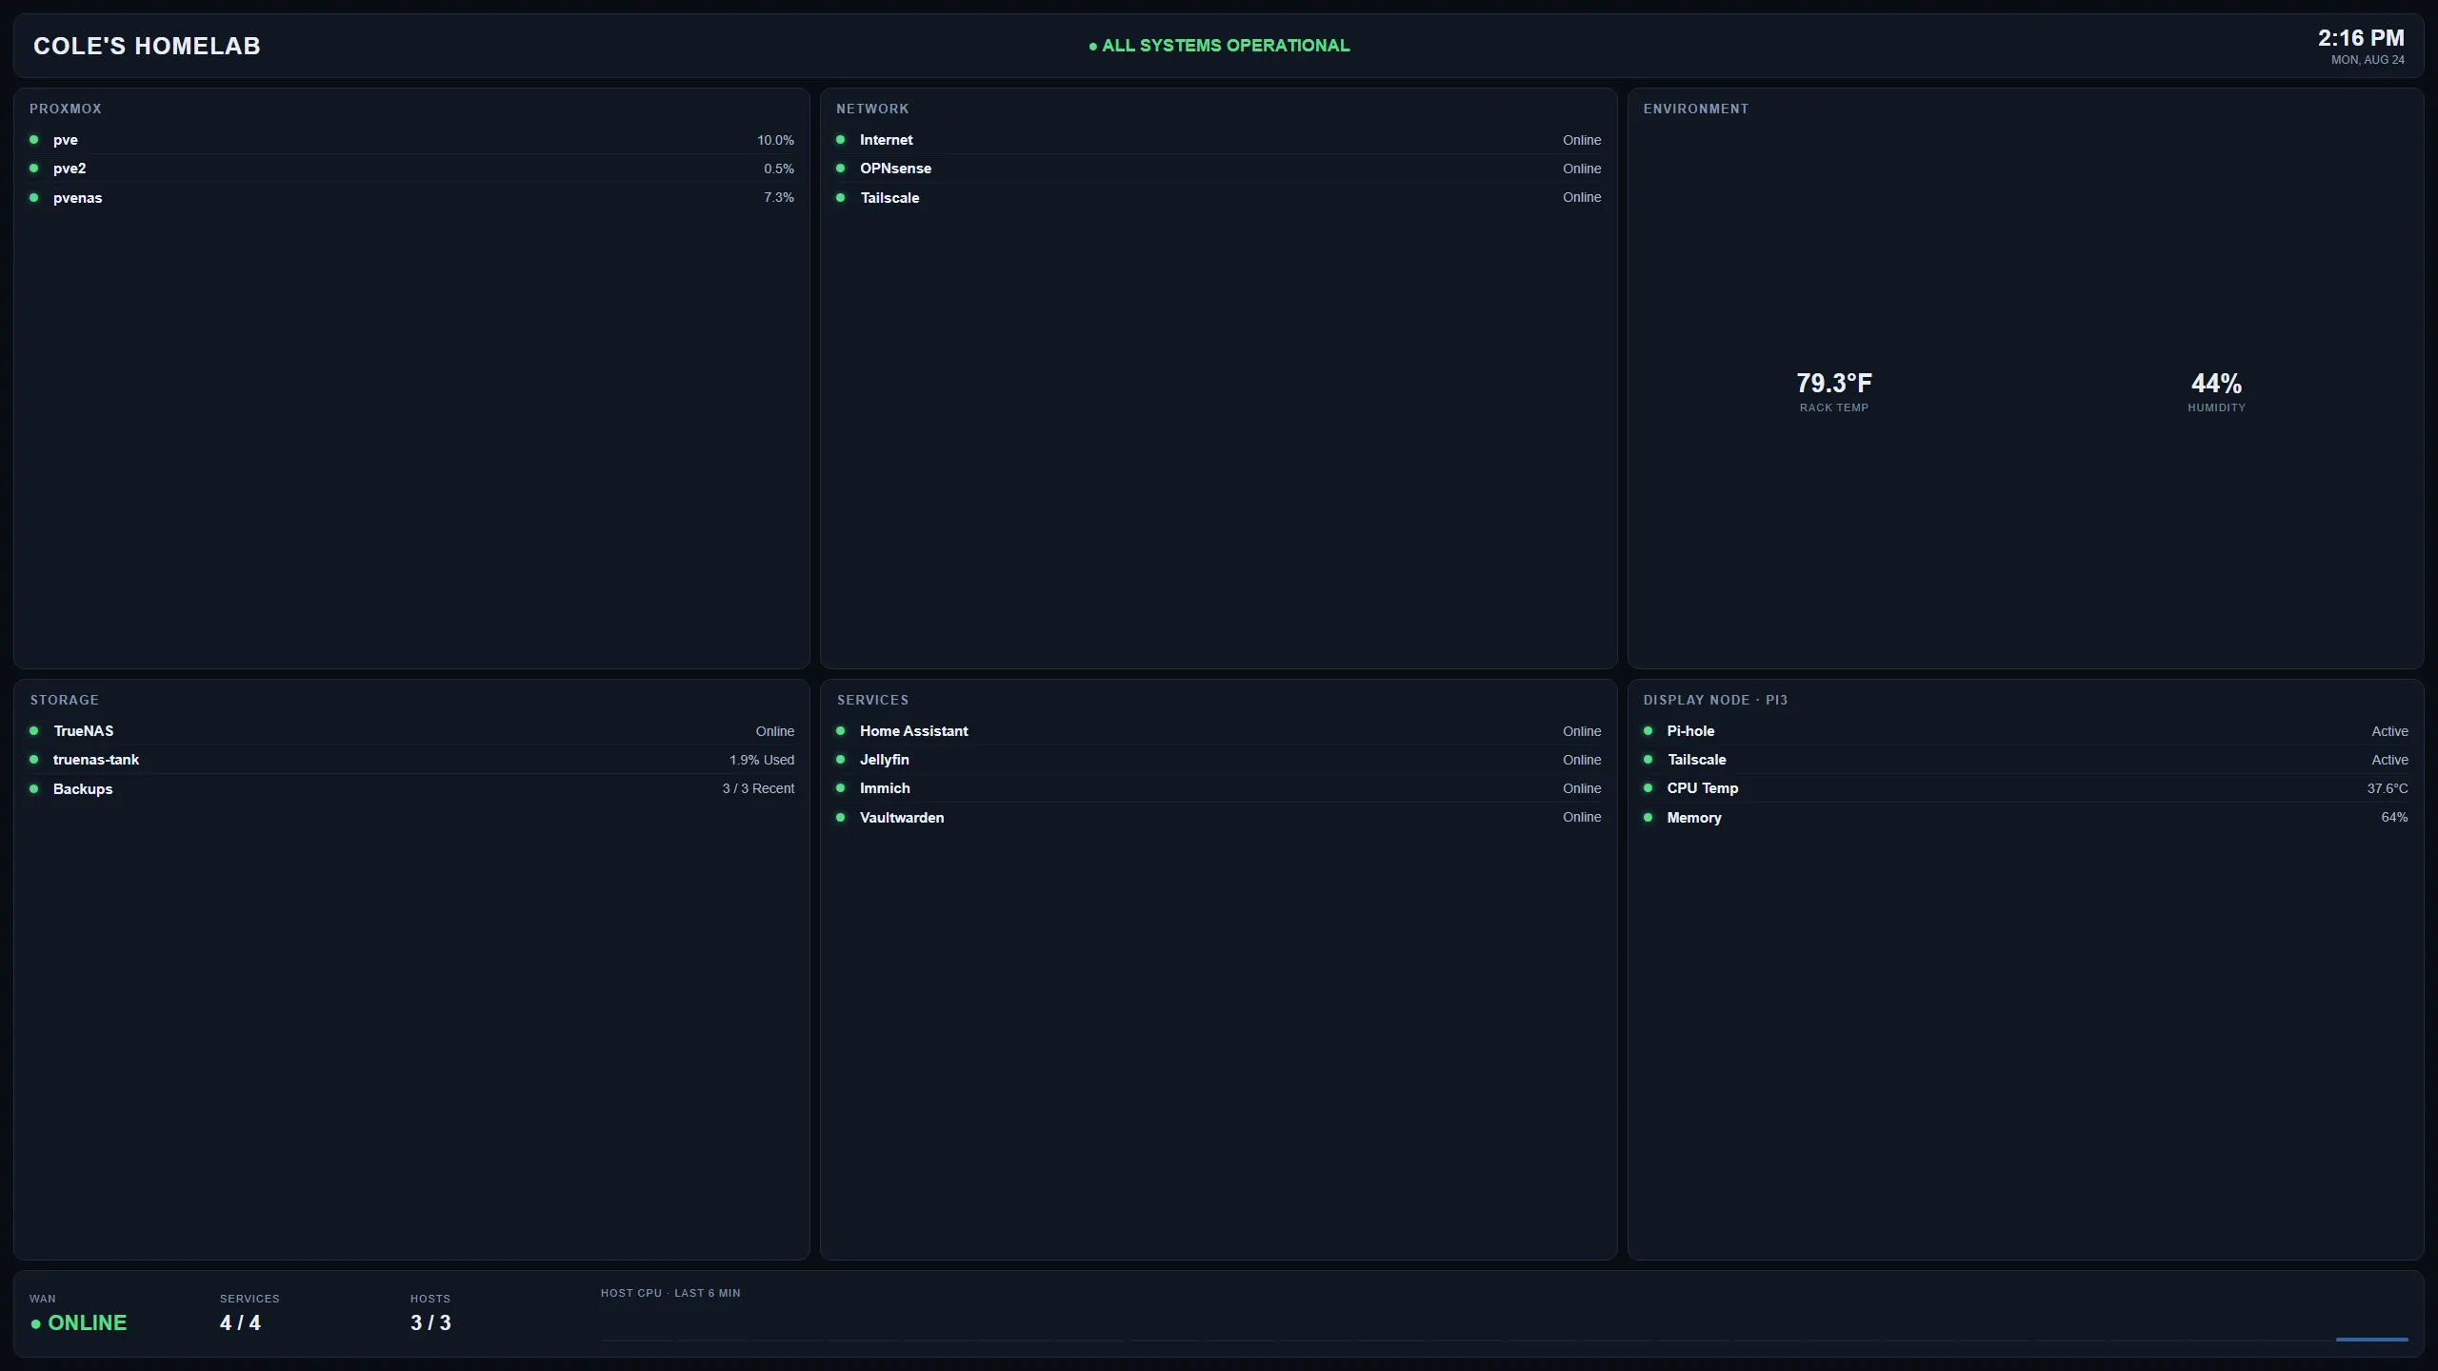
Task: Click the Pi-hole status dot
Action: [1649, 731]
